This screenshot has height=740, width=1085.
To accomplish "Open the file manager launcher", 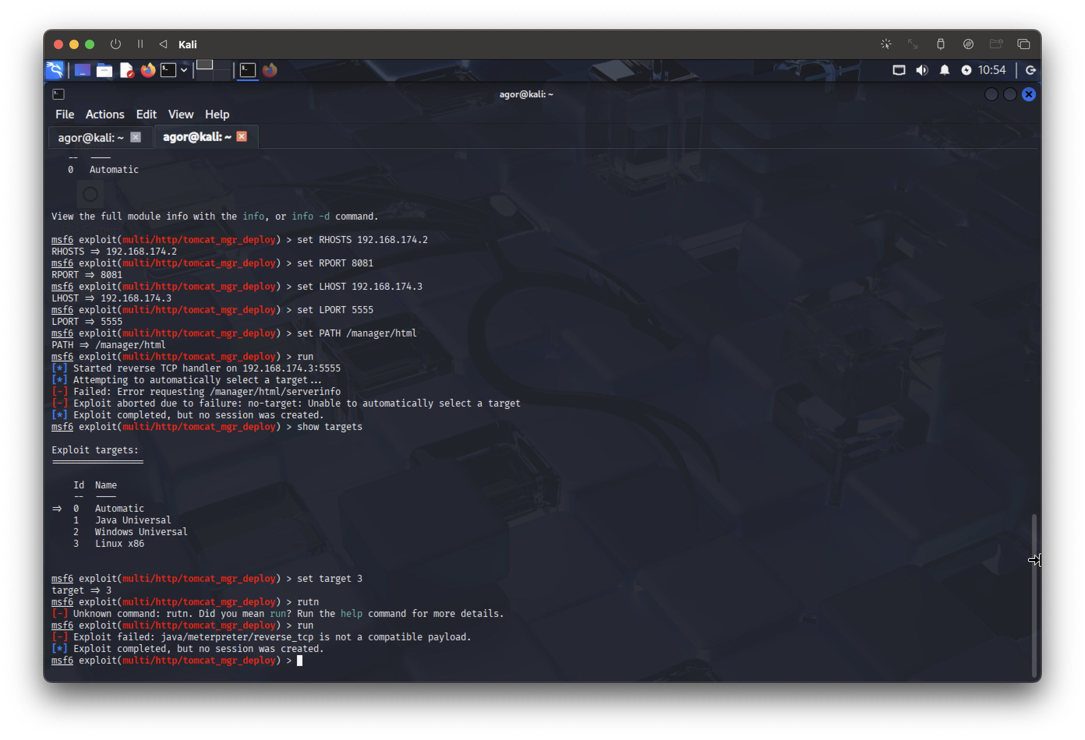I will point(104,70).
